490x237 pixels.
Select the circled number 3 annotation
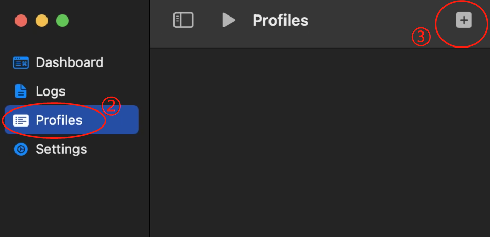421,37
